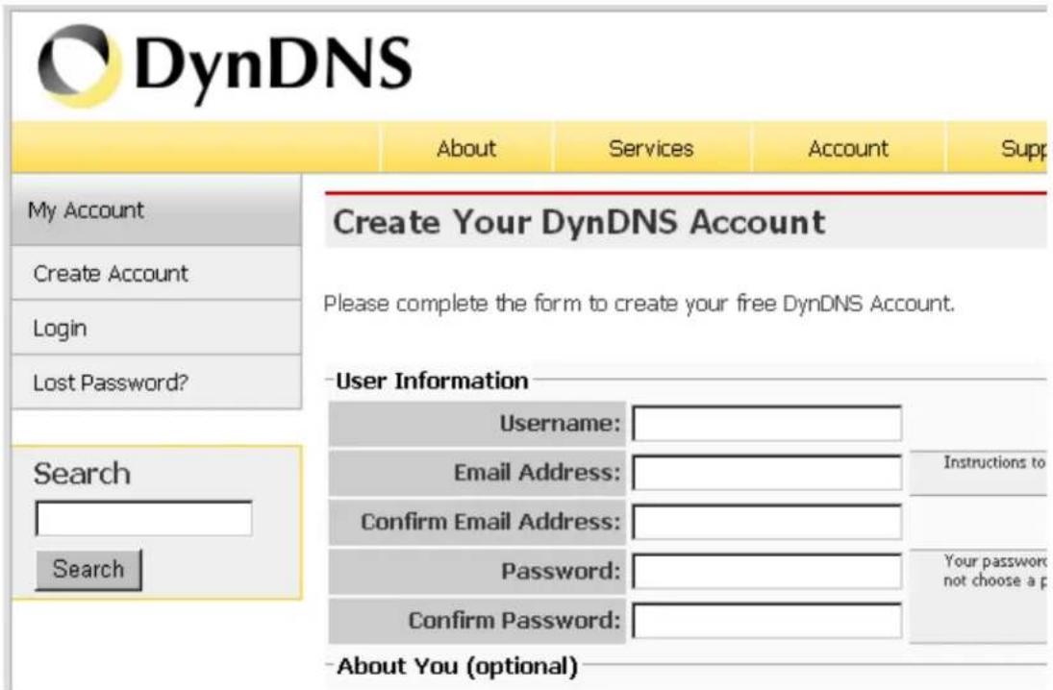This screenshot has height=690, width=1053.
Task: Focus the sidebar Search text box
Action: tap(143, 518)
